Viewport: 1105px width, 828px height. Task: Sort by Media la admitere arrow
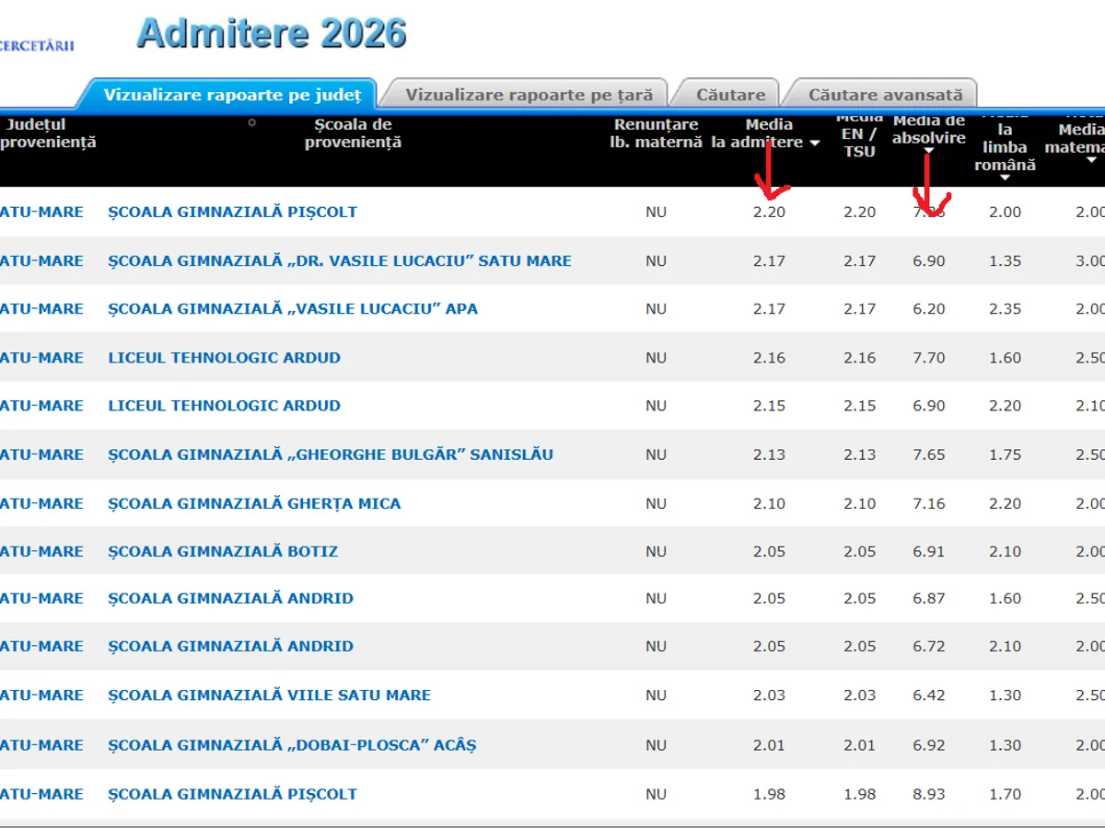coord(814,144)
